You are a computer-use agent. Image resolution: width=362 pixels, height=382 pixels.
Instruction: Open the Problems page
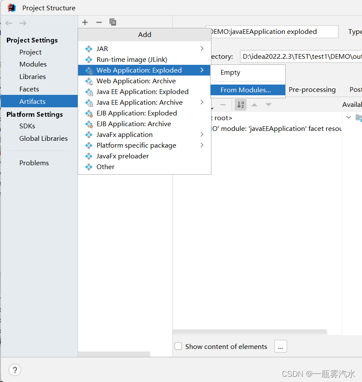click(x=34, y=163)
